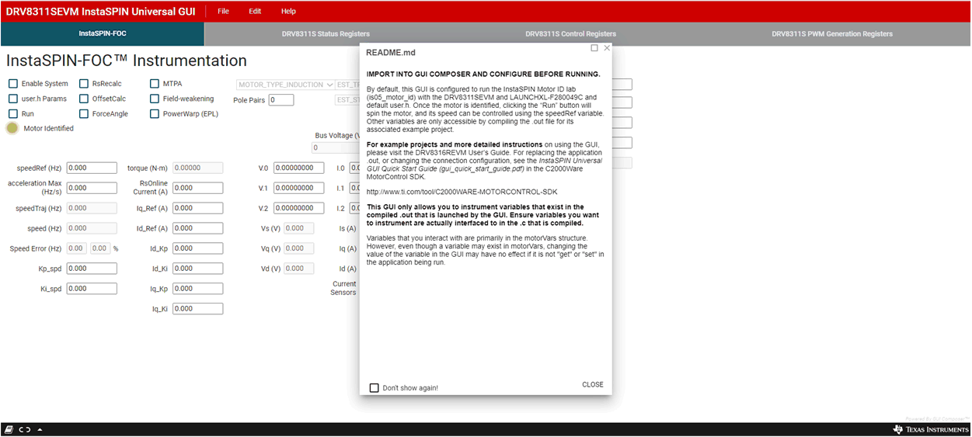Screen dimensions: 972x437
Task: Expand the status bar up-arrow
Action: [40, 429]
